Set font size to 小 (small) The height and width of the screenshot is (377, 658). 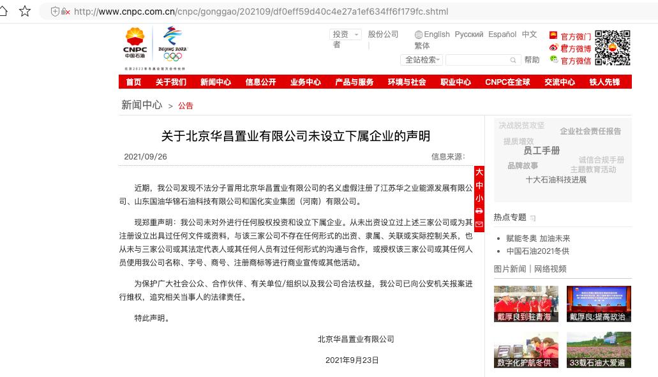coord(479,198)
